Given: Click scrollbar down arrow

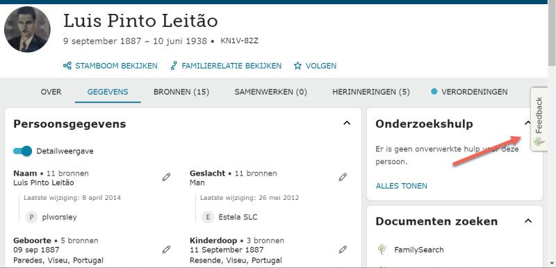Looking at the screenshot, I should click(552, 263).
